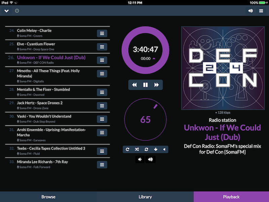Select current track Unkwon - If We Could Just (Dub)
This screenshot has width=269, height=202.
[x=51, y=58]
